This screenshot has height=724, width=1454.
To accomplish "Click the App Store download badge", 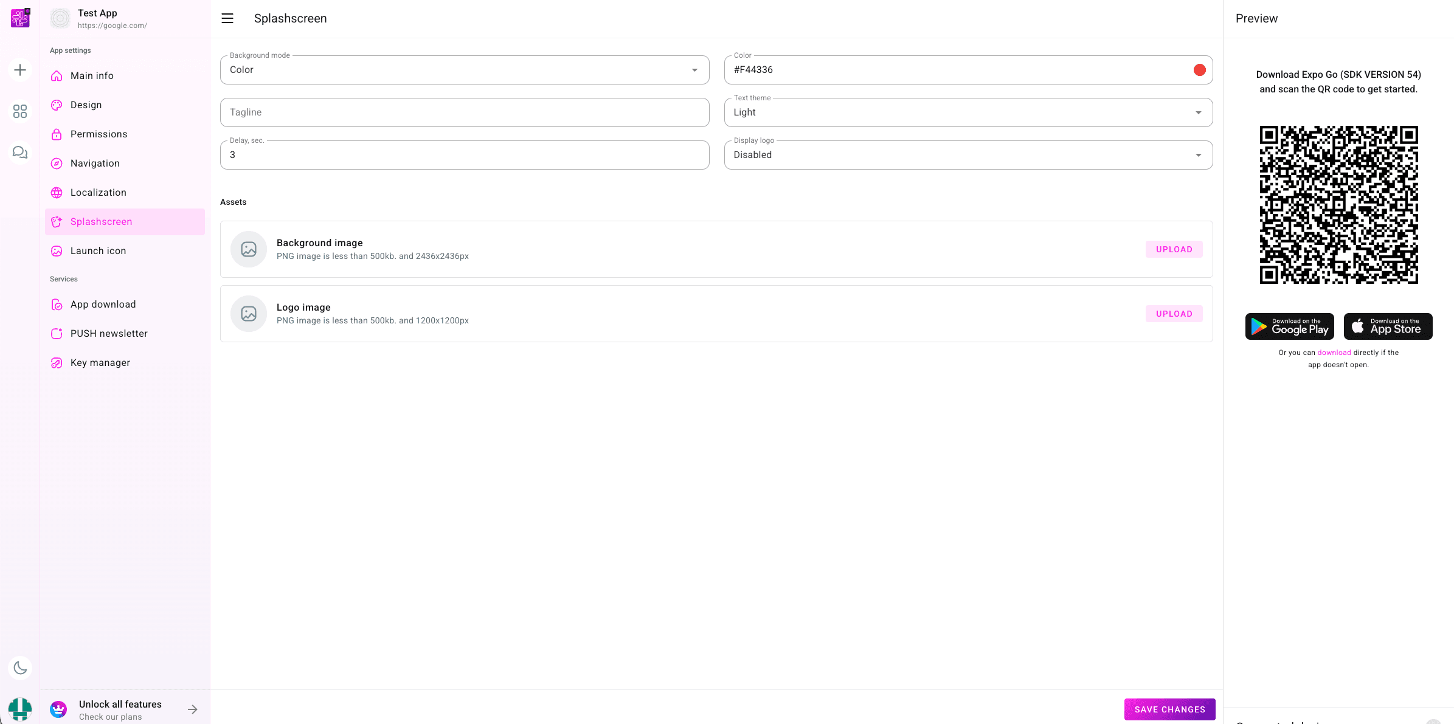I will click(1388, 326).
